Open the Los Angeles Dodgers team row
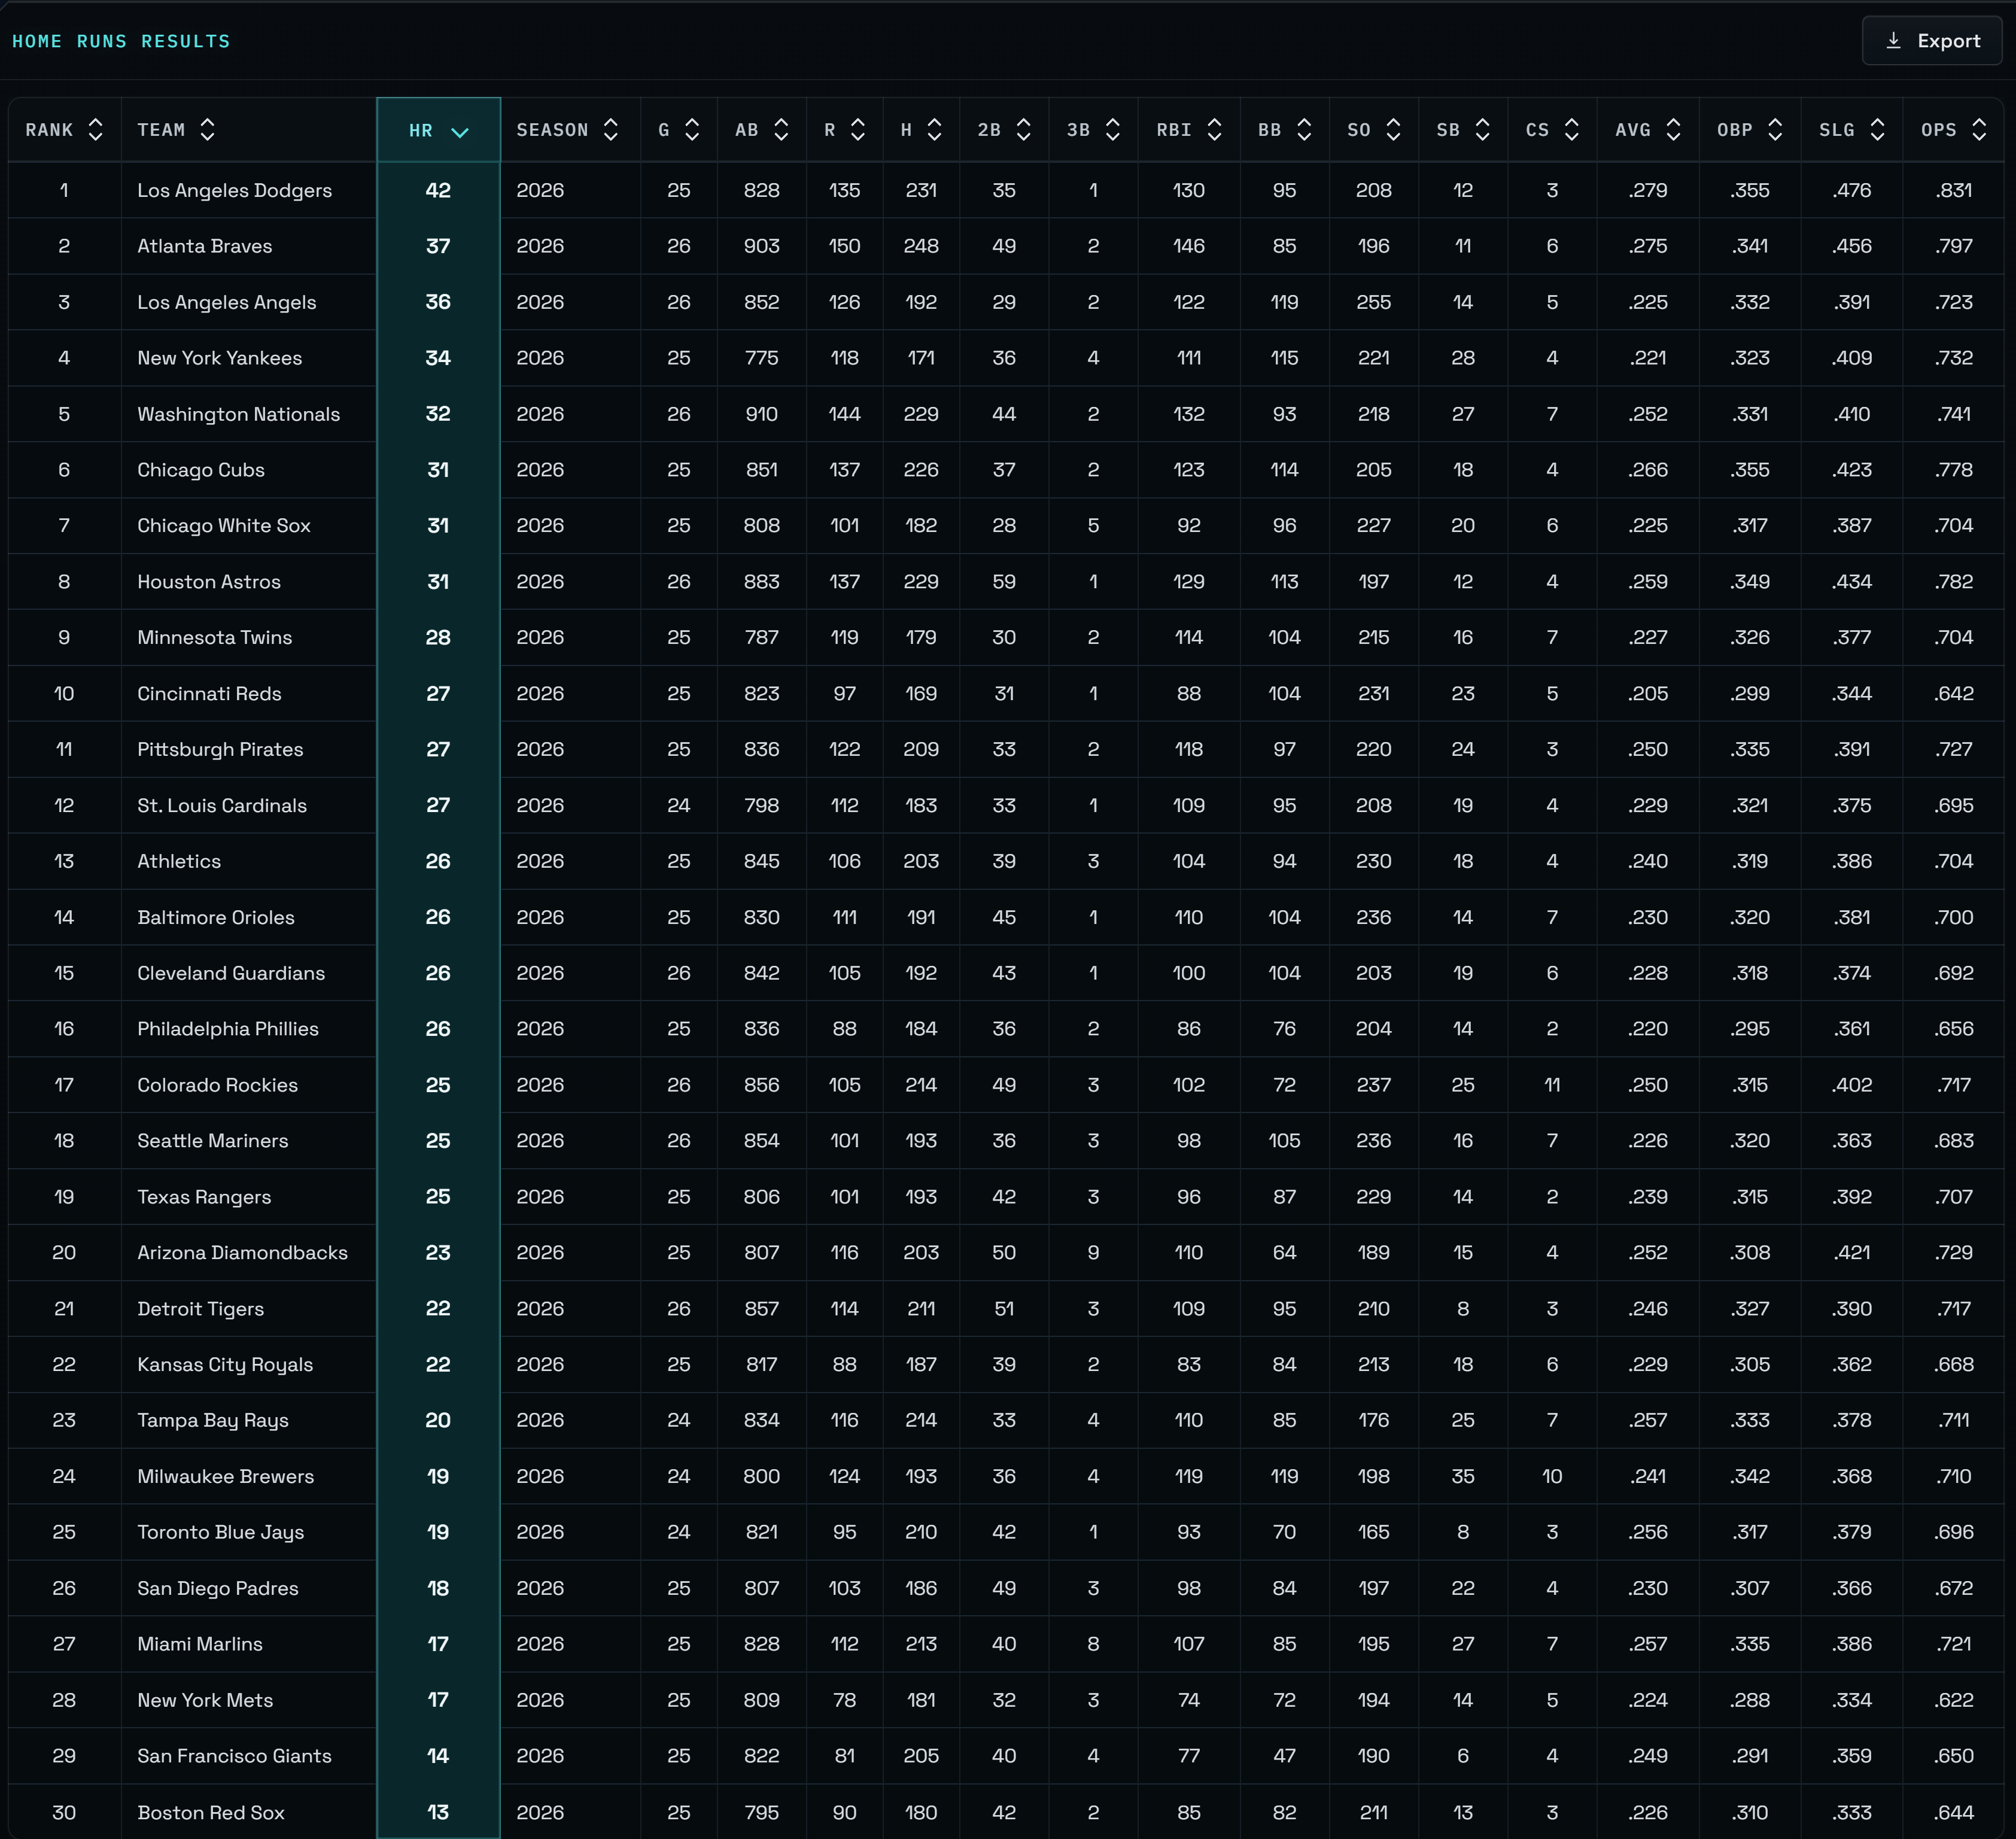 click(x=234, y=190)
